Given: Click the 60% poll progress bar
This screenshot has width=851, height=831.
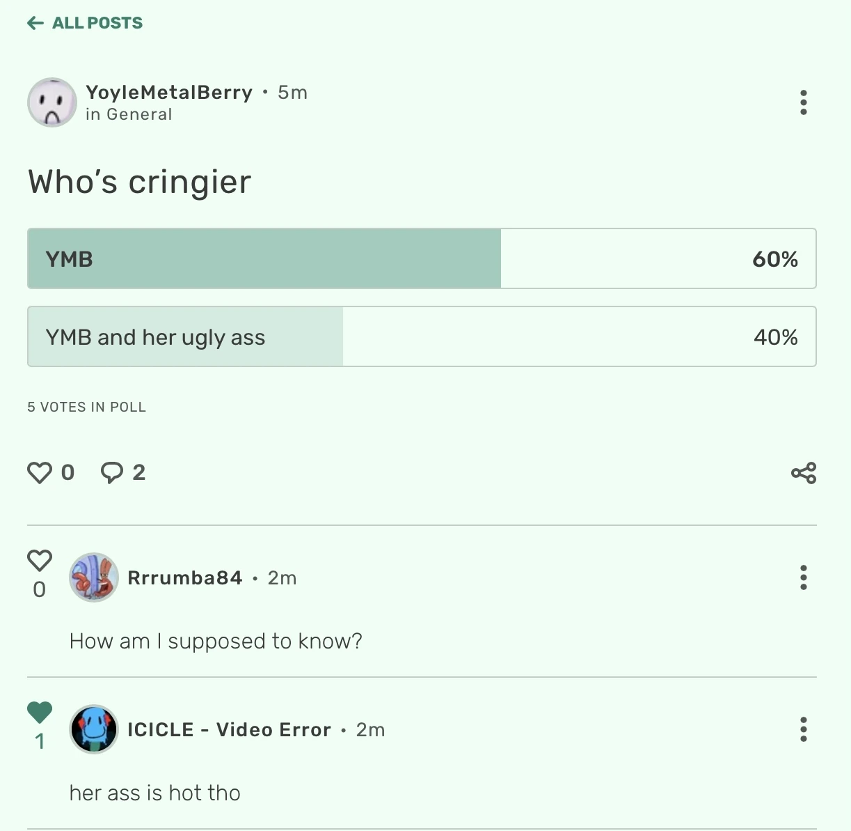Looking at the screenshot, I should 263,258.
